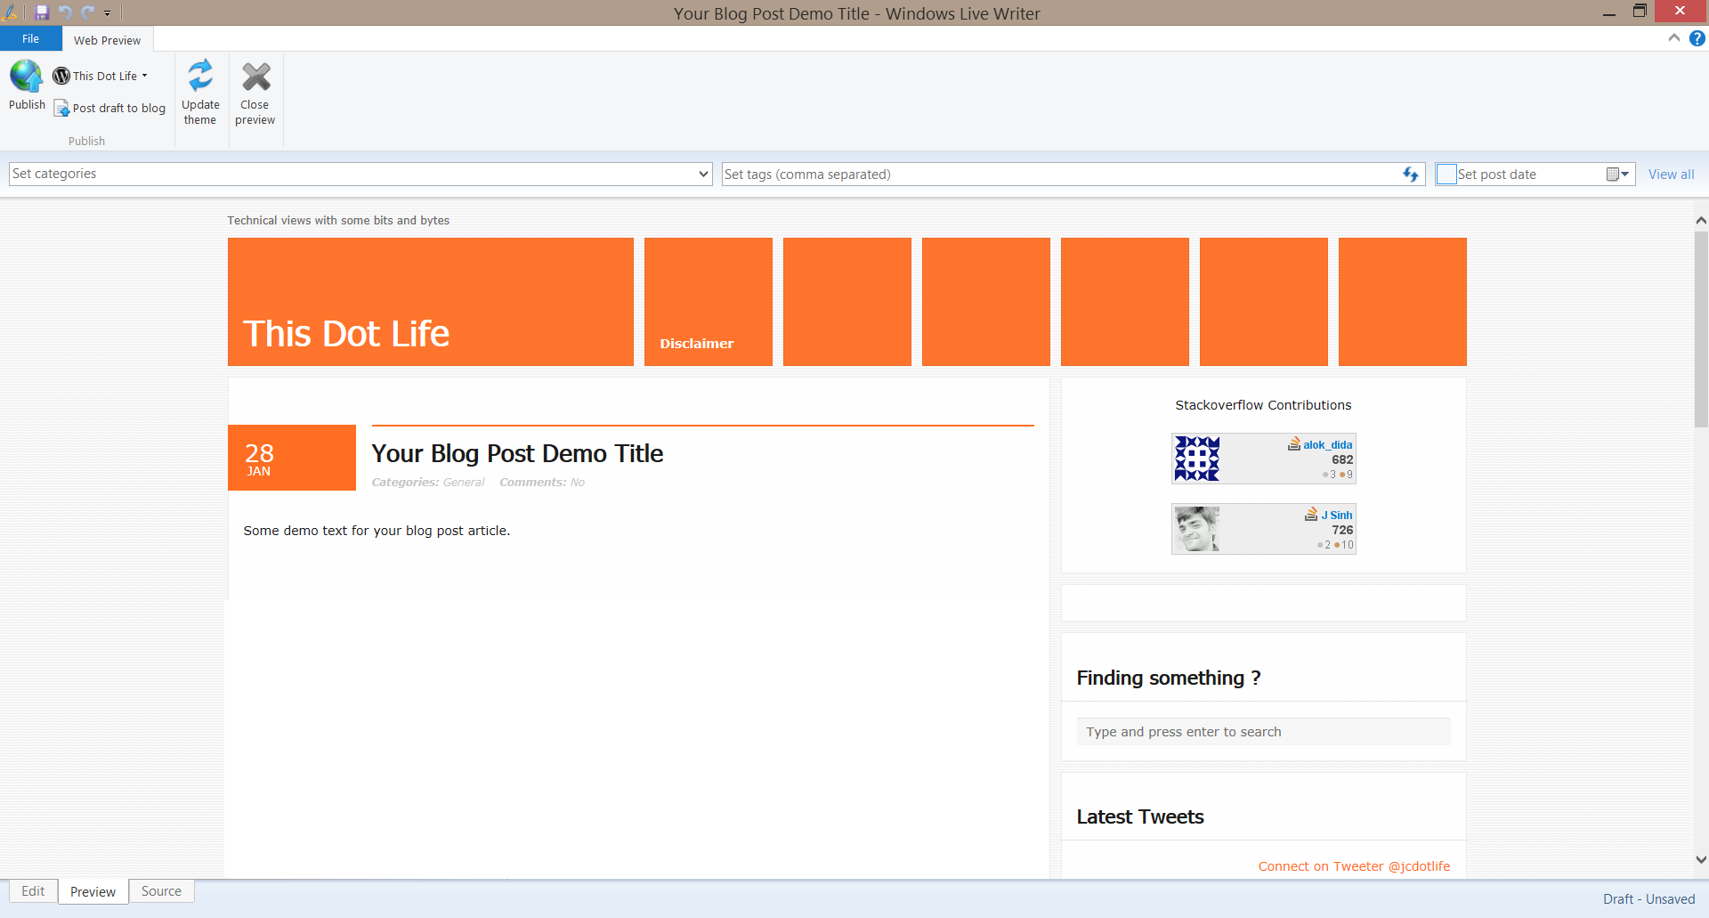Switch to the Source tab
Image resolution: width=1709 pixels, height=918 pixels.
tap(161, 891)
